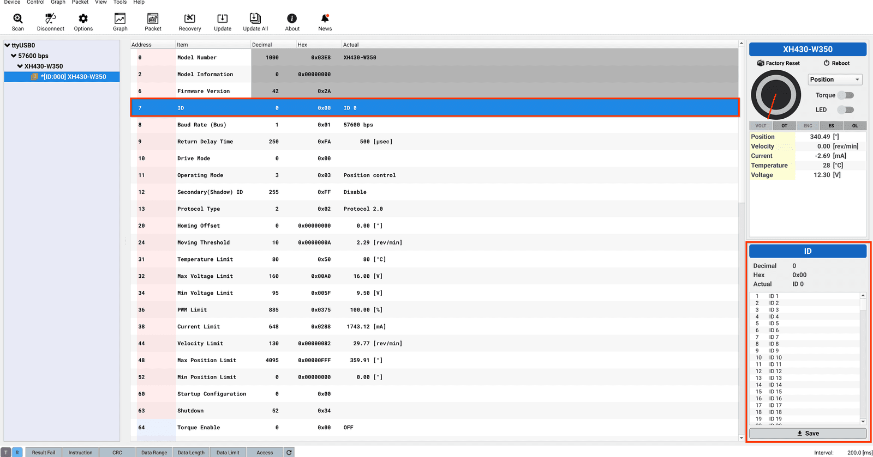873x457 pixels.
Task: Launch firmware Recovery
Action: click(189, 22)
